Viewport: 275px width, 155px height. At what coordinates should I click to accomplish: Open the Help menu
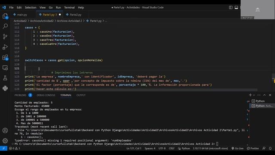[x=81, y=7]
